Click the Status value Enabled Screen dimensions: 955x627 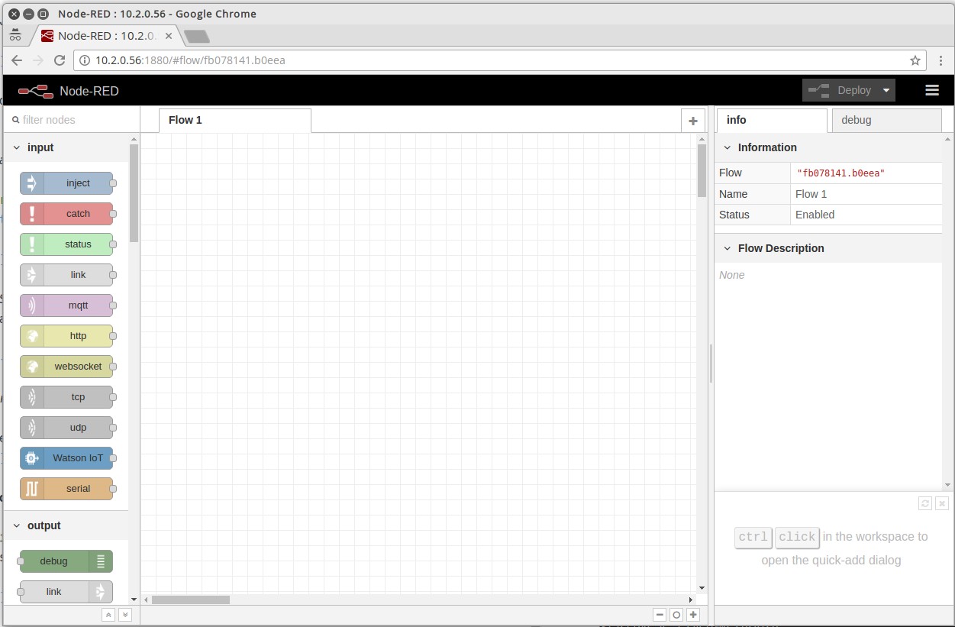click(x=815, y=215)
